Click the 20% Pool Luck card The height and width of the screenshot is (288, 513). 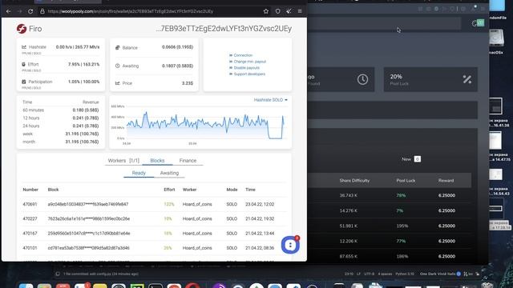(x=430, y=79)
